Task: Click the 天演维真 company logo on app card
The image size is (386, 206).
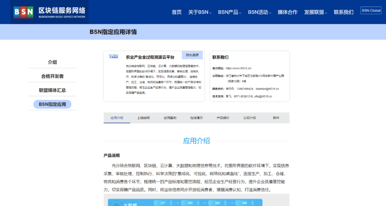Action: pyautogui.click(x=114, y=56)
